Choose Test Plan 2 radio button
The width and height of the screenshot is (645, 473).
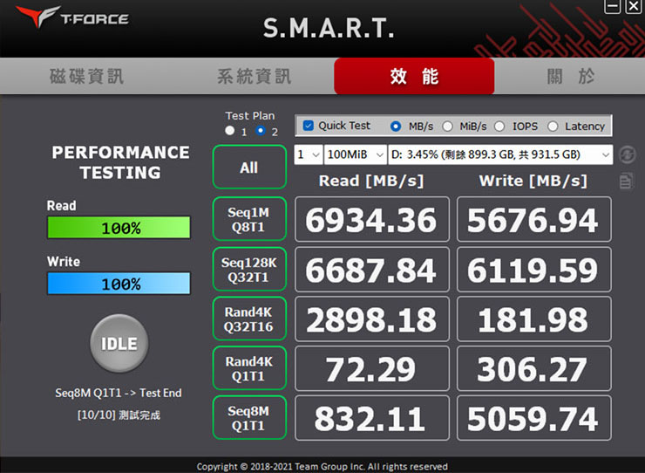[x=261, y=131]
